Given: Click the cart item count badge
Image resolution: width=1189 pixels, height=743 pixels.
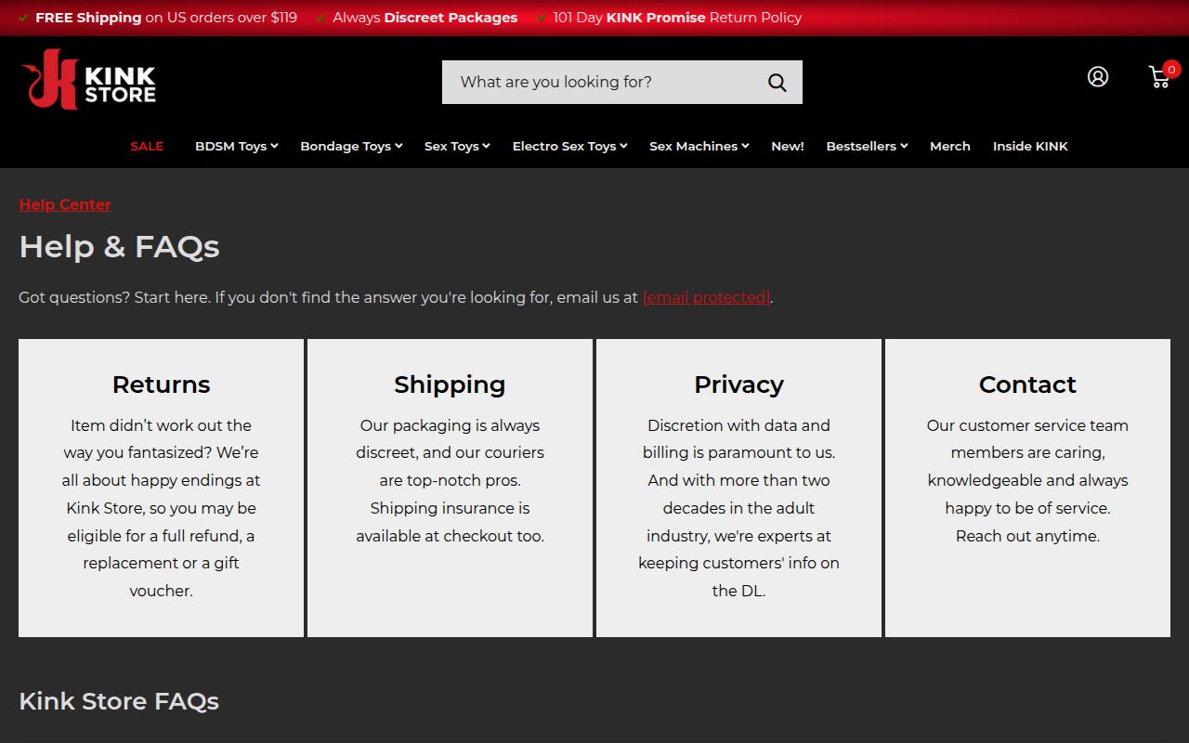Looking at the screenshot, I should click(x=1171, y=69).
